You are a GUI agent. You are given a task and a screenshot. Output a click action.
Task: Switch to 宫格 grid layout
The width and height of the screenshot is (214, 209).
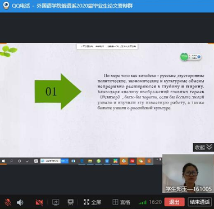(x=121, y=202)
